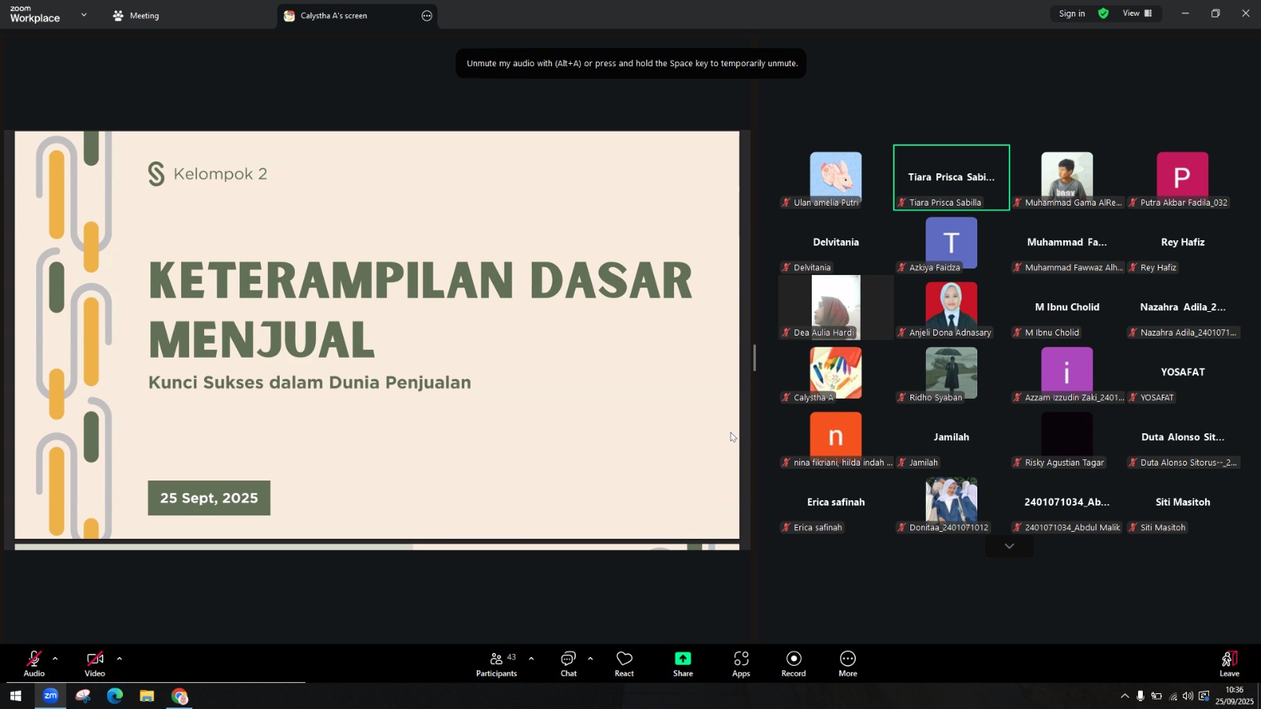
Task: Click the divider handle between screen and gallery
Action: click(754, 358)
